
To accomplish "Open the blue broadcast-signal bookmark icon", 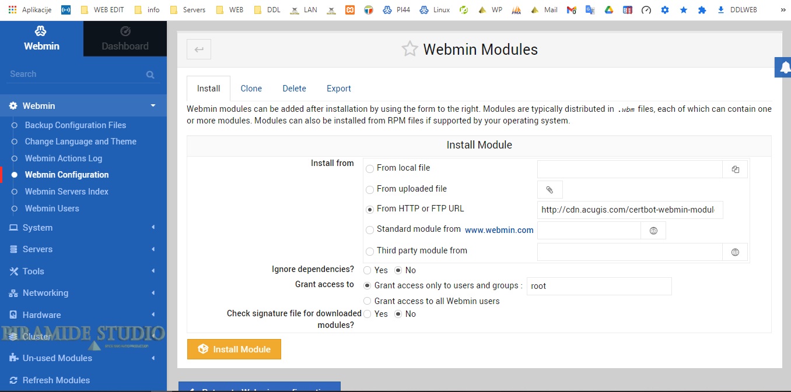I will (x=66, y=10).
